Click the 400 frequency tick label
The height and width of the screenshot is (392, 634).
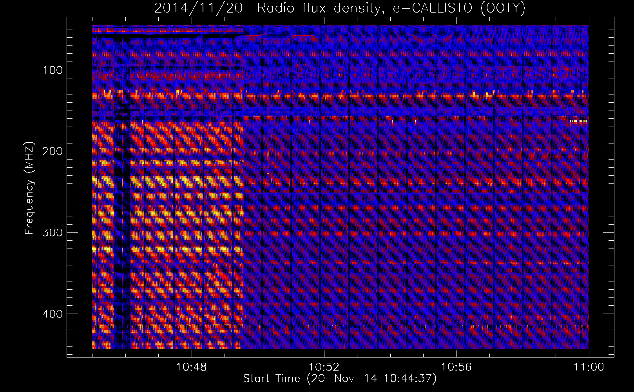53,314
